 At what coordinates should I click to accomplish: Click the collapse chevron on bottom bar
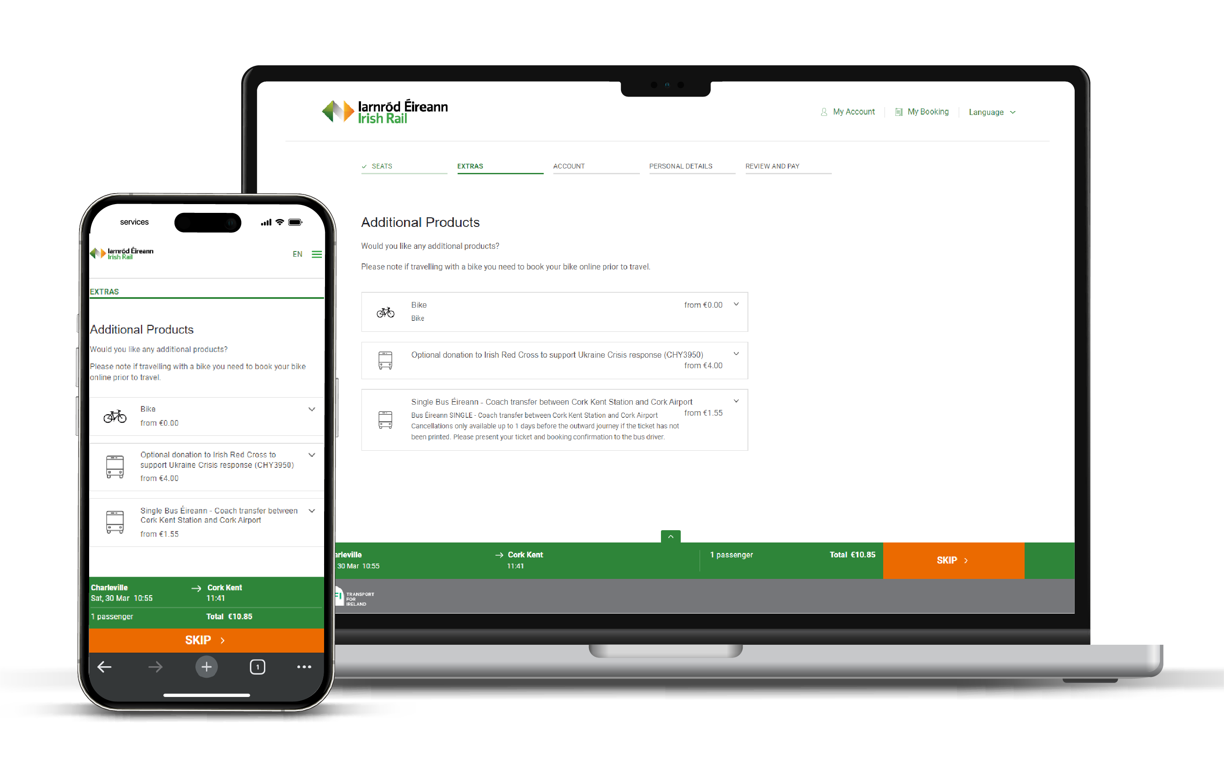click(x=671, y=537)
